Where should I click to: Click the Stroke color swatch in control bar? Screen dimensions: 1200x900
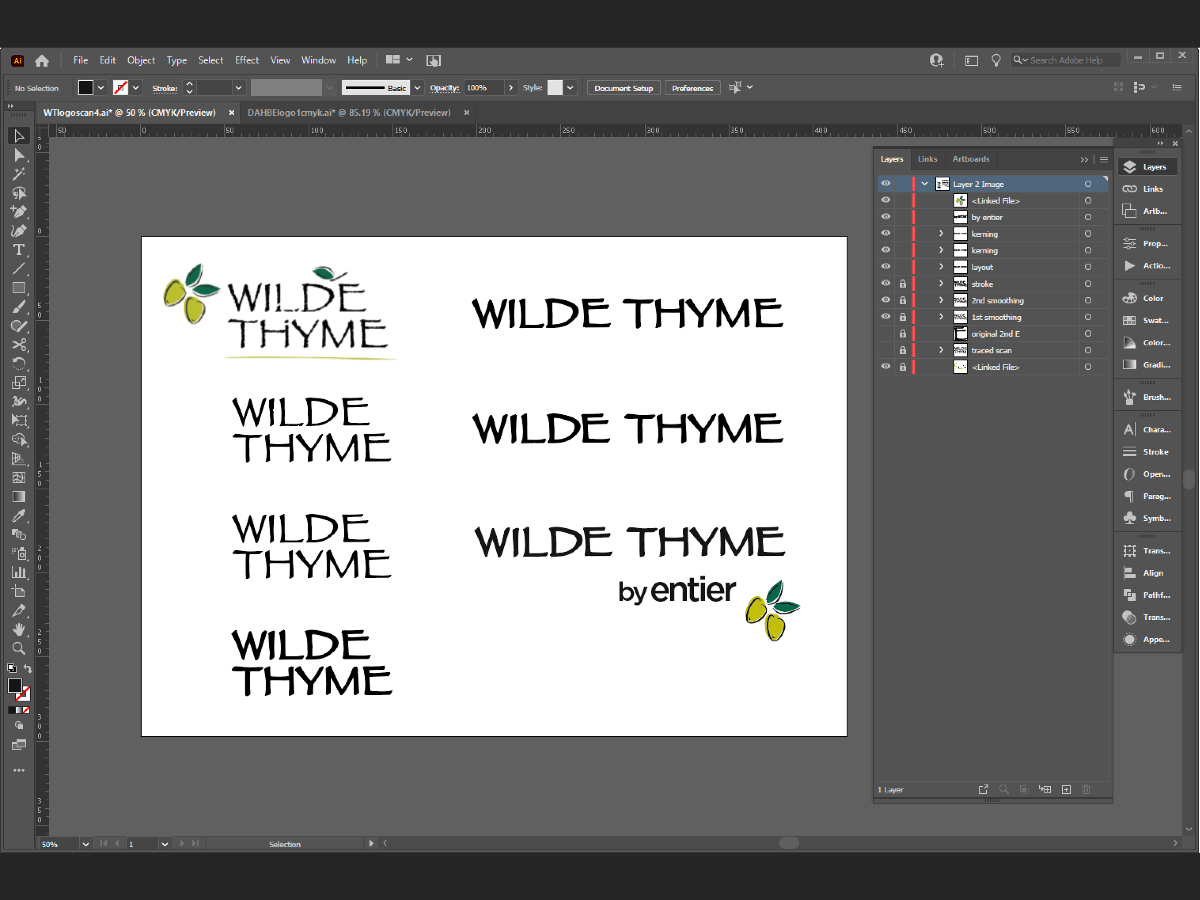point(120,88)
